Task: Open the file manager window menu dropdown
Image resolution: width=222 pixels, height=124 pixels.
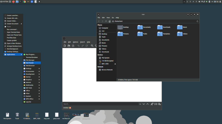Action: coord(99,14)
